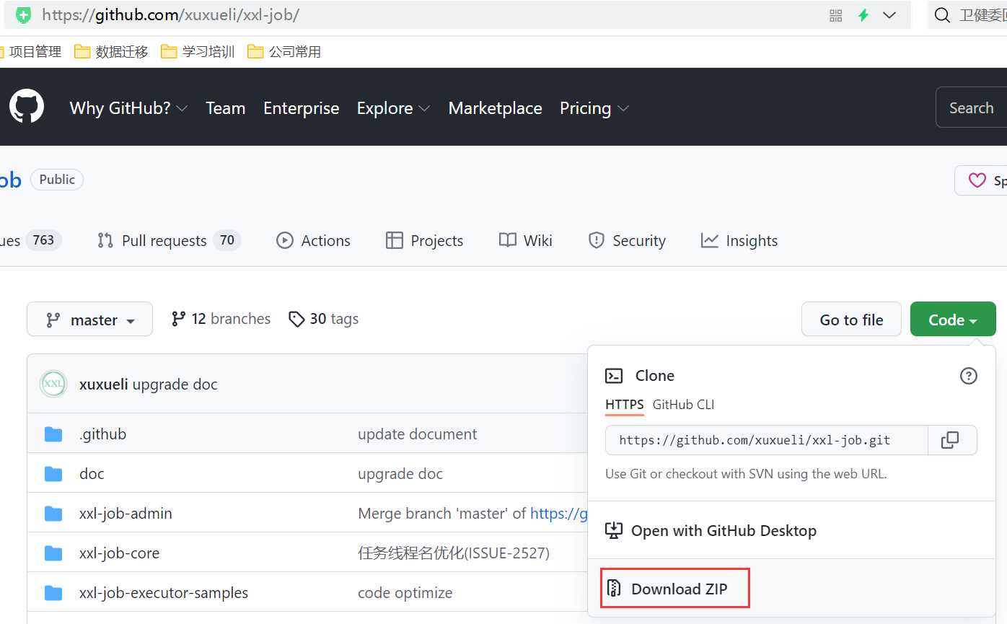Open the upgrade doc commit message
The image size is (1007, 624).
175,384
